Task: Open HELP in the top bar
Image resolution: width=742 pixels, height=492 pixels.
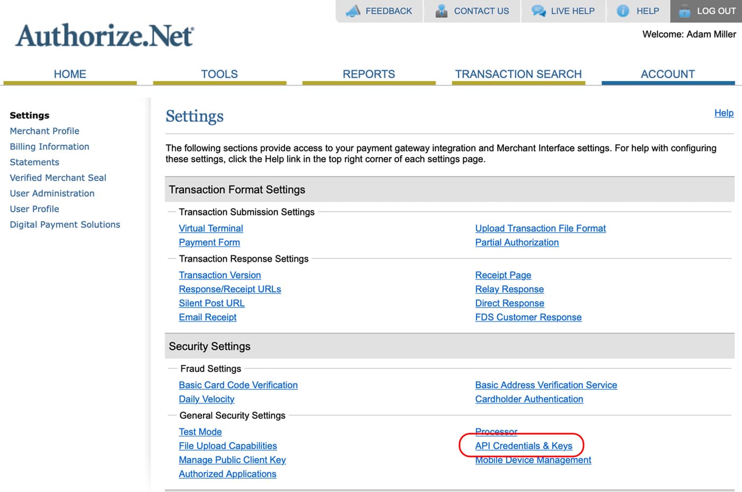Action: coord(648,11)
